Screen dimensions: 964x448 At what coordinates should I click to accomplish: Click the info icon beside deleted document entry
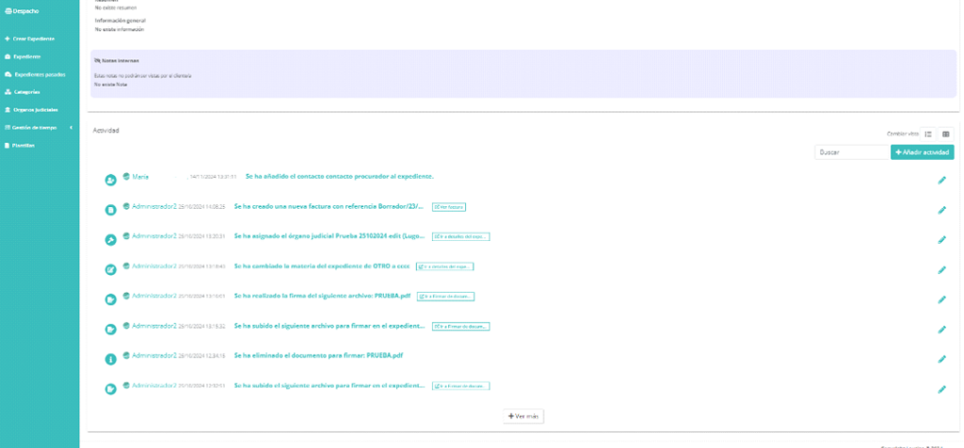click(x=110, y=359)
